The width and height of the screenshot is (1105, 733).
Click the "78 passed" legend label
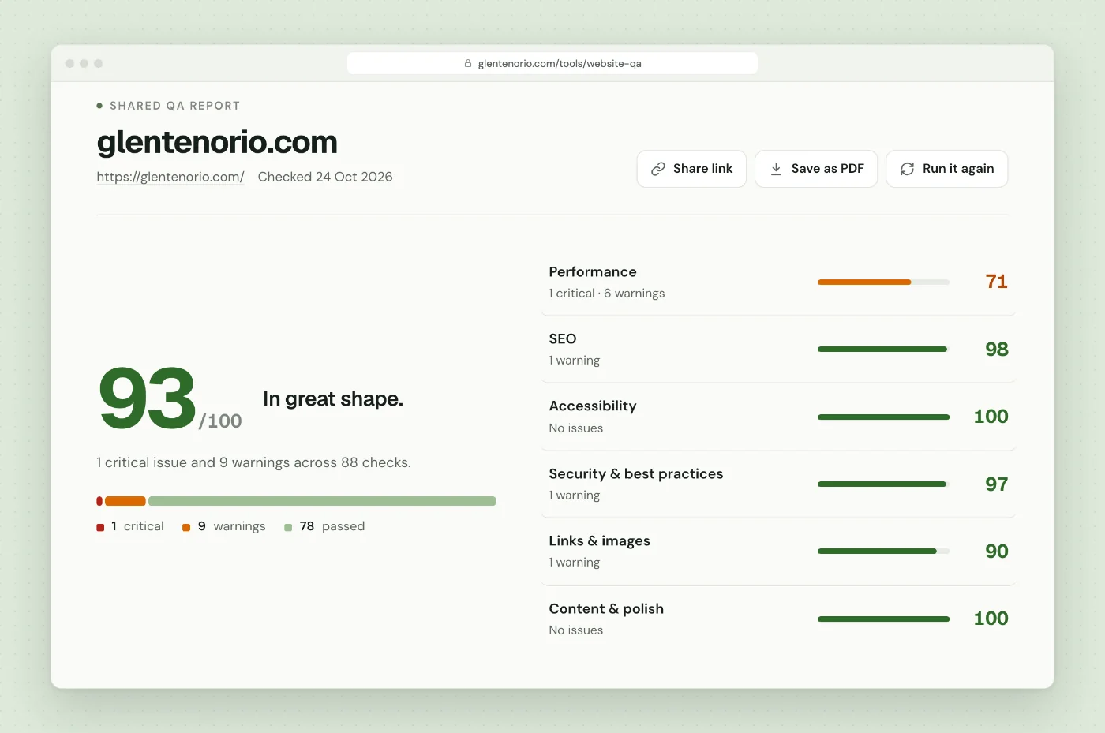[x=332, y=526]
